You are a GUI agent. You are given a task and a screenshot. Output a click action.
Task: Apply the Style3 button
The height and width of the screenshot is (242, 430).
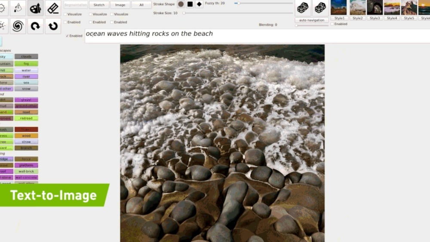pyautogui.click(x=375, y=18)
